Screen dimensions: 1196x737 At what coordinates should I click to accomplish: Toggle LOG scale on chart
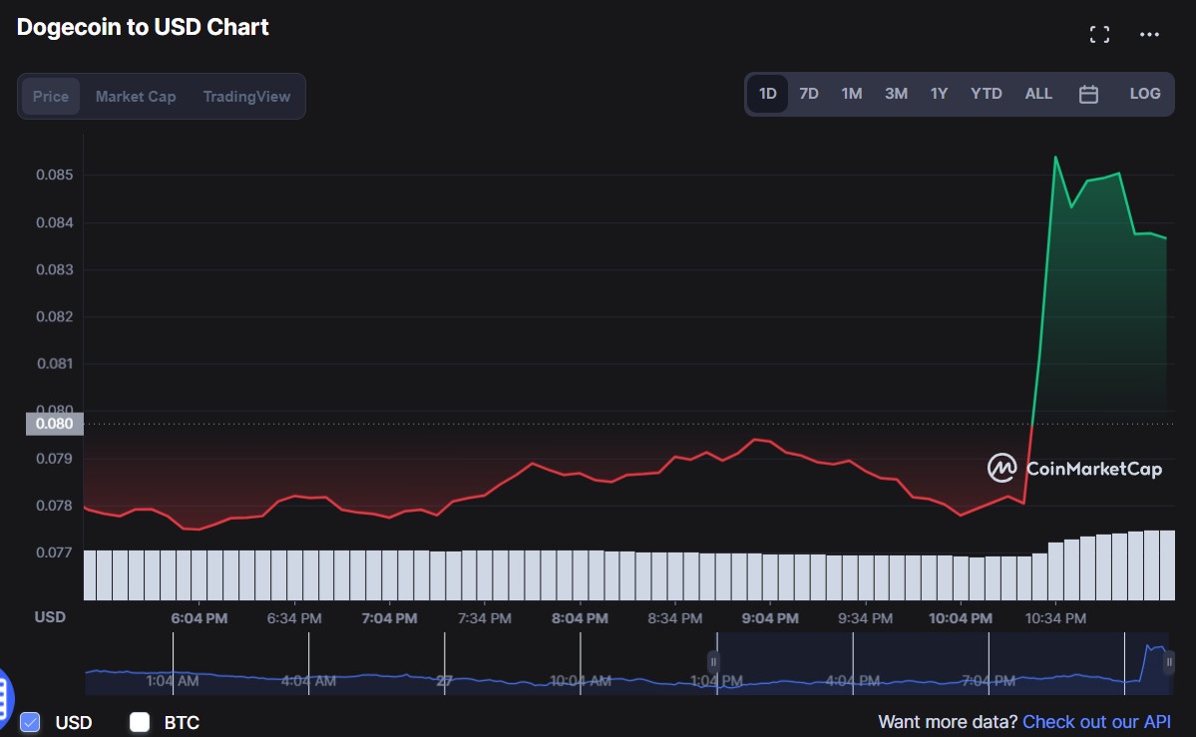point(1144,94)
